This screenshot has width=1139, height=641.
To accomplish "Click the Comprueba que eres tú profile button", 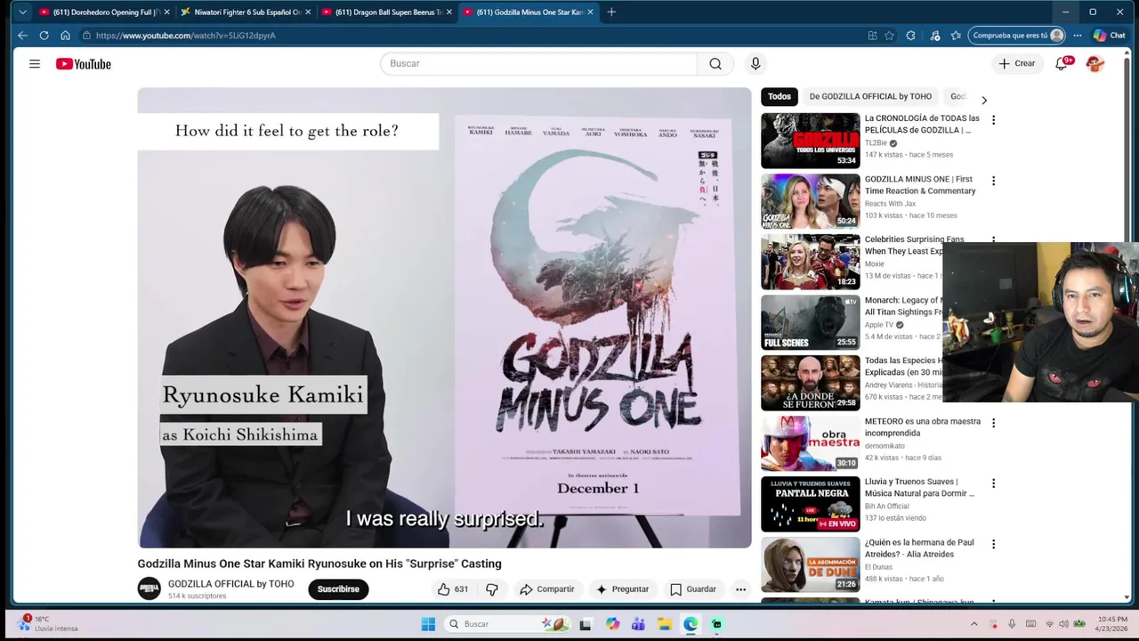I will (x=1017, y=36).
